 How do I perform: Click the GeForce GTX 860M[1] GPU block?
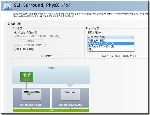[x=32, y=98]
